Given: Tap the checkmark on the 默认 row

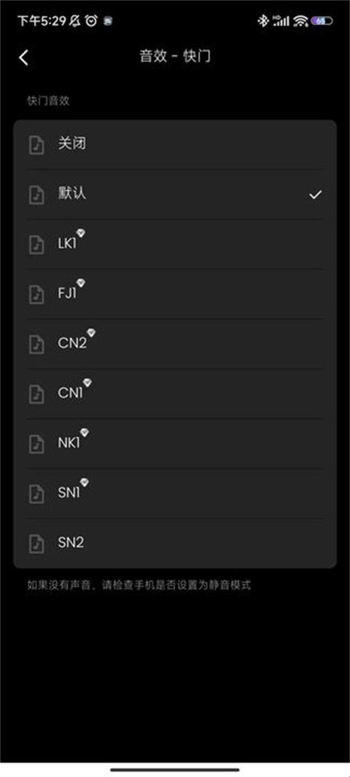Looking at the screenshot, I should (x=315, y=195).
